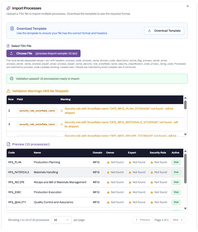Image resolution: width=198 pixels, height=232 pixels.
Task: Click the warning icon in row 2 warning message
Action: (62, 111)
